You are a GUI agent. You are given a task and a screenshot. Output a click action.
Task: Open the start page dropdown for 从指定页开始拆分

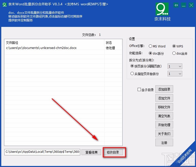[x=175, y=74]
